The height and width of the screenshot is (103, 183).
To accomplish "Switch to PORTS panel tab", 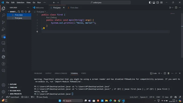I will click(x=84, y=73).
